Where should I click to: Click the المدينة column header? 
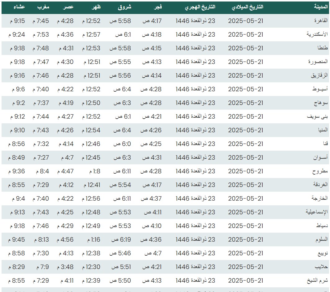coord(321,7)
